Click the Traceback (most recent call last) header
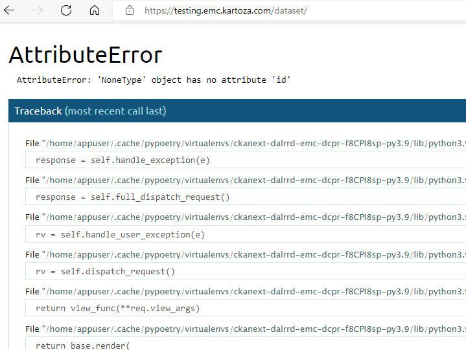The width and height of the screenshot is (466, 350). [237, 111]
